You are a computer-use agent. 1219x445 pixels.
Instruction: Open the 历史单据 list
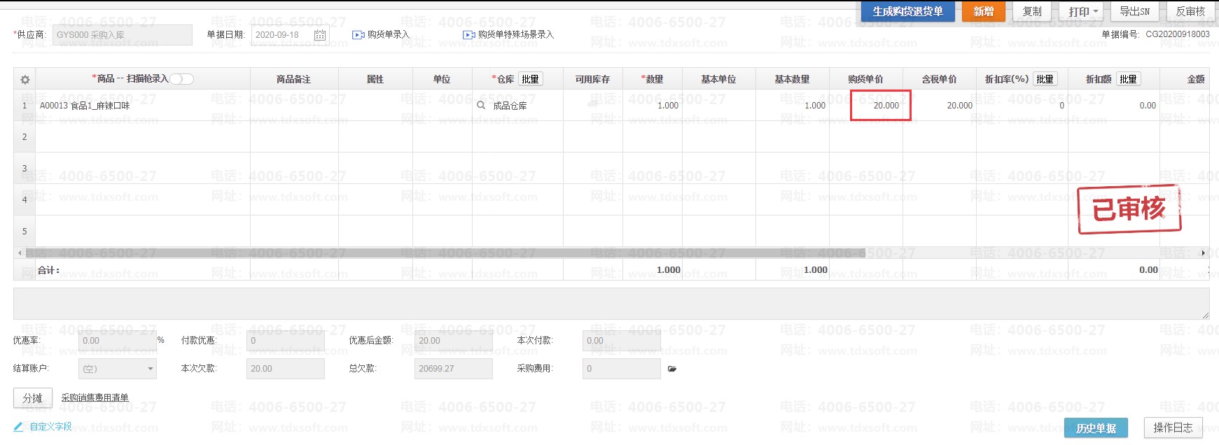pyautogui.click(x=1096, y=428)
